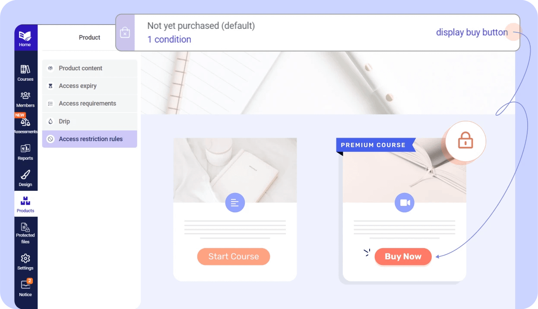Open the Settings gear icon
538x309 pixels.
point(25,259)
